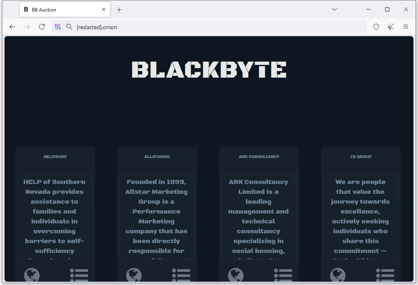Select the BB Auction tab

pyautogui.click(x=65, y=9)
